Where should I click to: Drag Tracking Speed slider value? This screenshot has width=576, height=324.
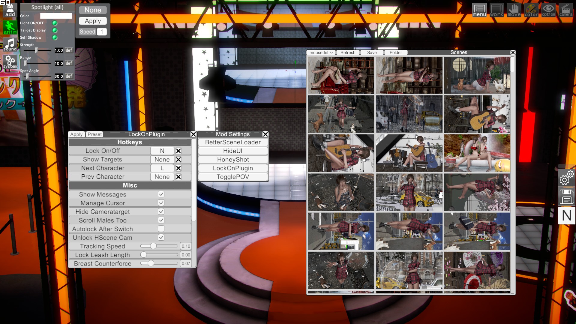152,246
